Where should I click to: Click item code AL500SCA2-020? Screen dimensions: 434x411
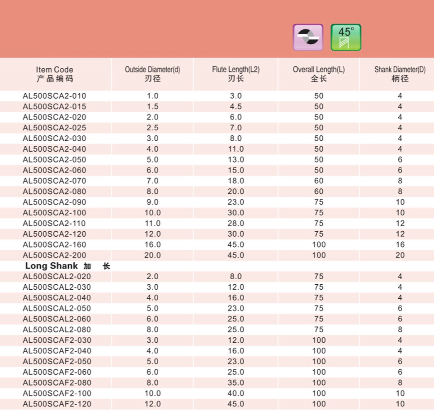(55, 117)
